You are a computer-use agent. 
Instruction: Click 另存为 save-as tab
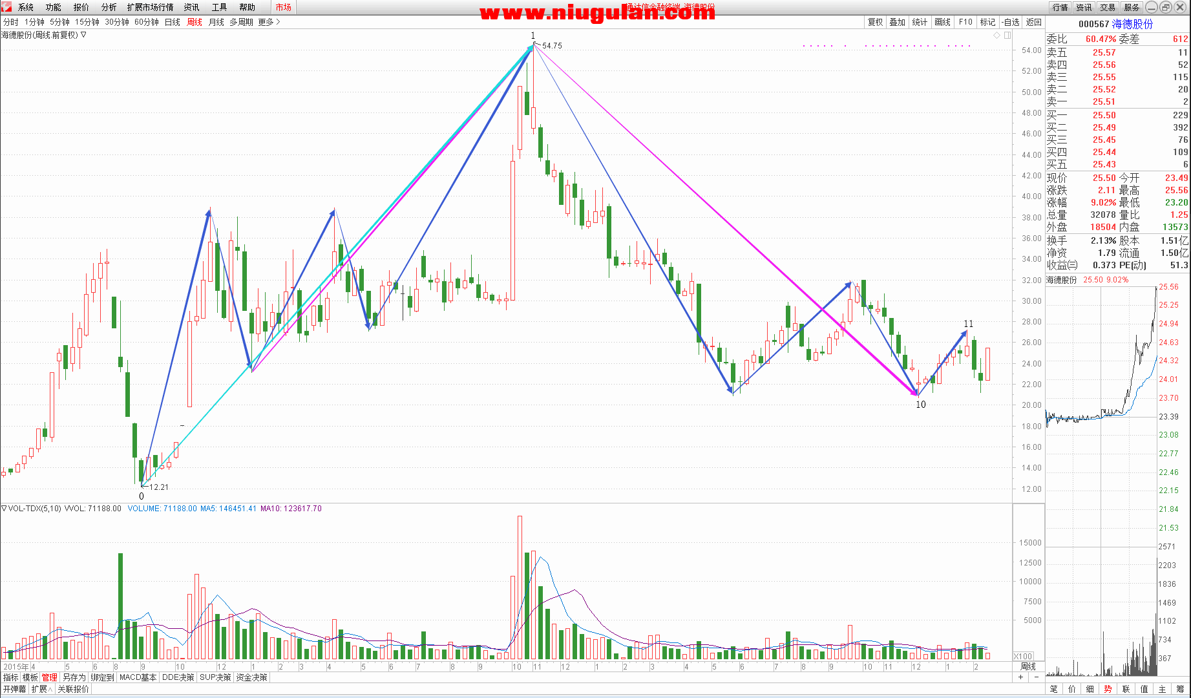pos(74,677)
